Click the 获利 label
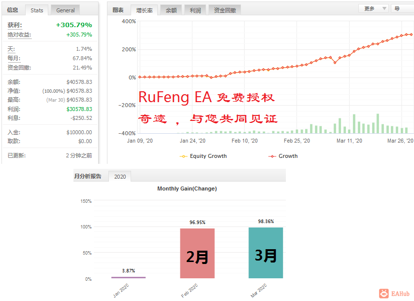This screenshot has height=301, width=414. click(x=15, y=25)
